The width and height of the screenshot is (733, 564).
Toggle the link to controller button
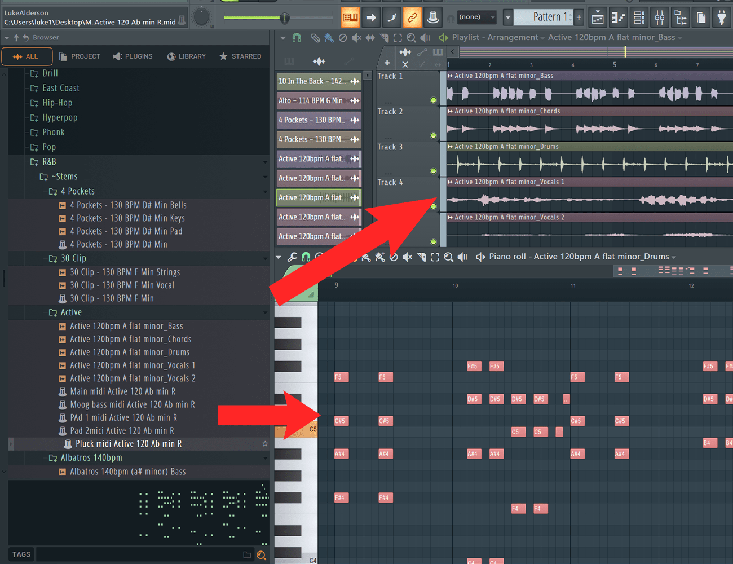[x=412, y=17]
